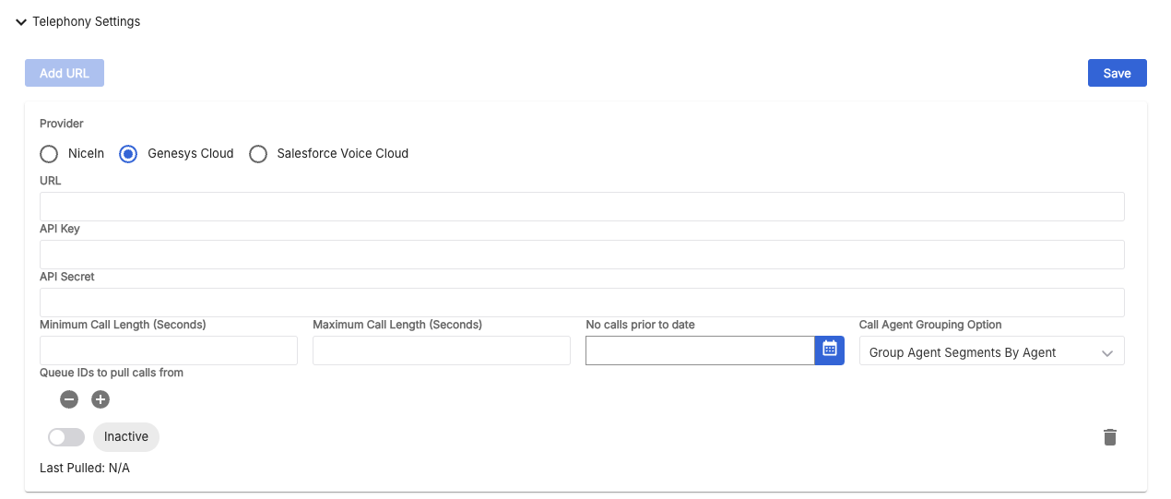Remove a queue ID with minus icon
This screenshot has height=499, width=1171.
coord(69,399)
